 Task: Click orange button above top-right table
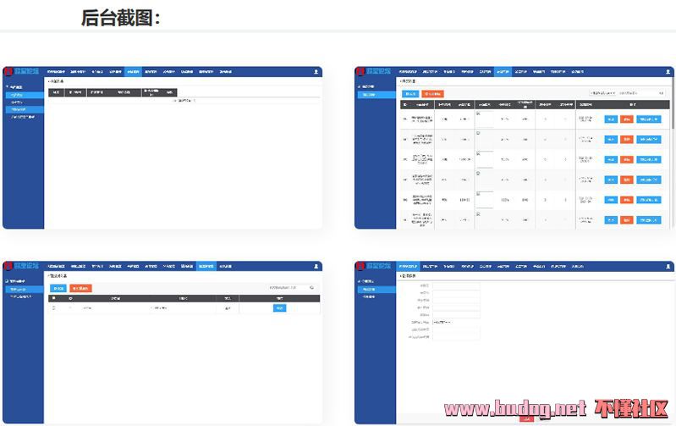coord(432,94)
